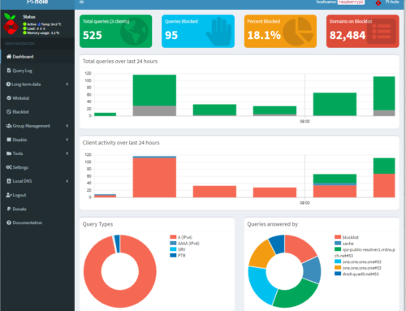Image resolution: width=406 pixels, height=311 pixels.
Task: Click the Domains on Blocklist value 82,484
Action: pyautogui.click(x=348, y=35)
